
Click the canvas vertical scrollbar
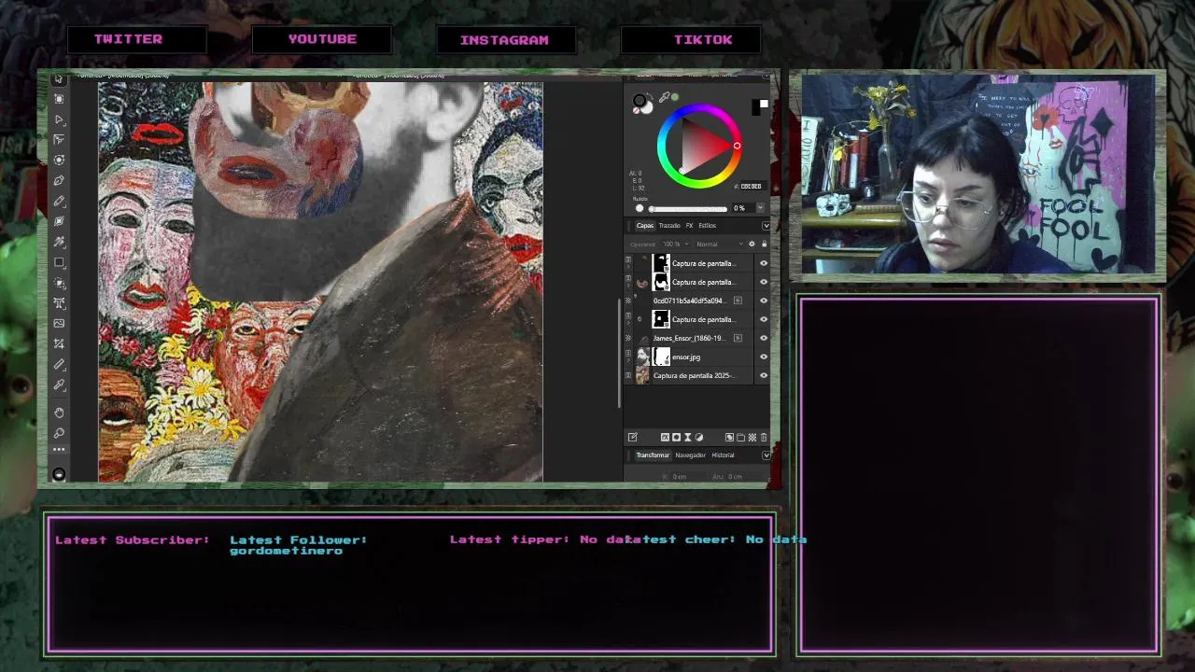click(619, 353)
